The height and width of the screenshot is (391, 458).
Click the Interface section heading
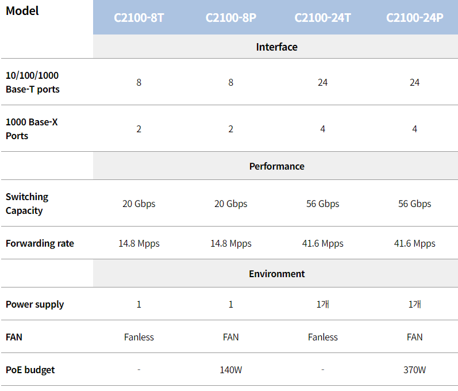(x=276, y=47)
